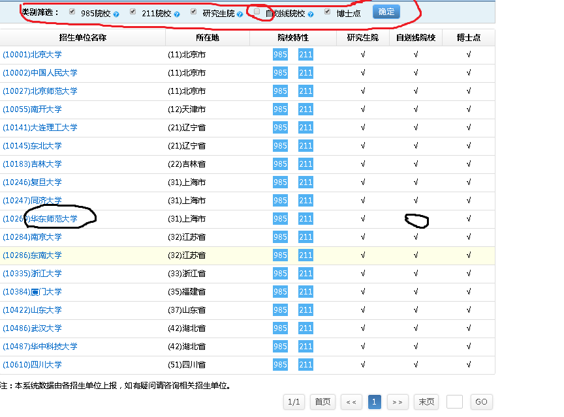Viewport: 564px width, 417px height.
Task: Open (10027)北京师范大学 link
Action: point(40,91)
